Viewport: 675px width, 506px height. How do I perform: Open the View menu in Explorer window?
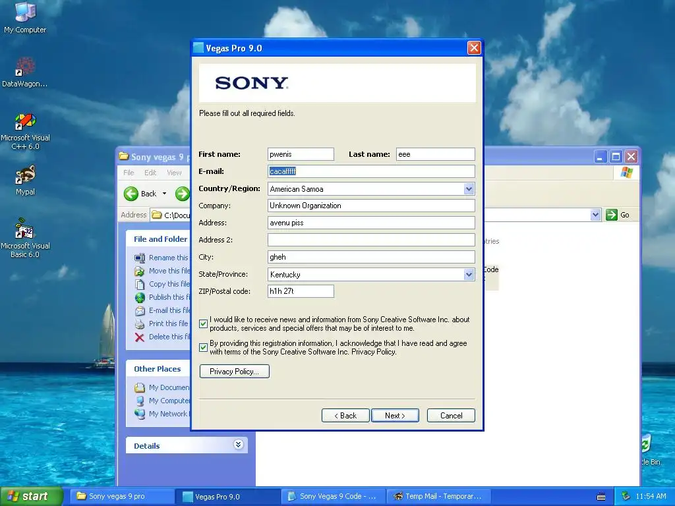(174, 173)
